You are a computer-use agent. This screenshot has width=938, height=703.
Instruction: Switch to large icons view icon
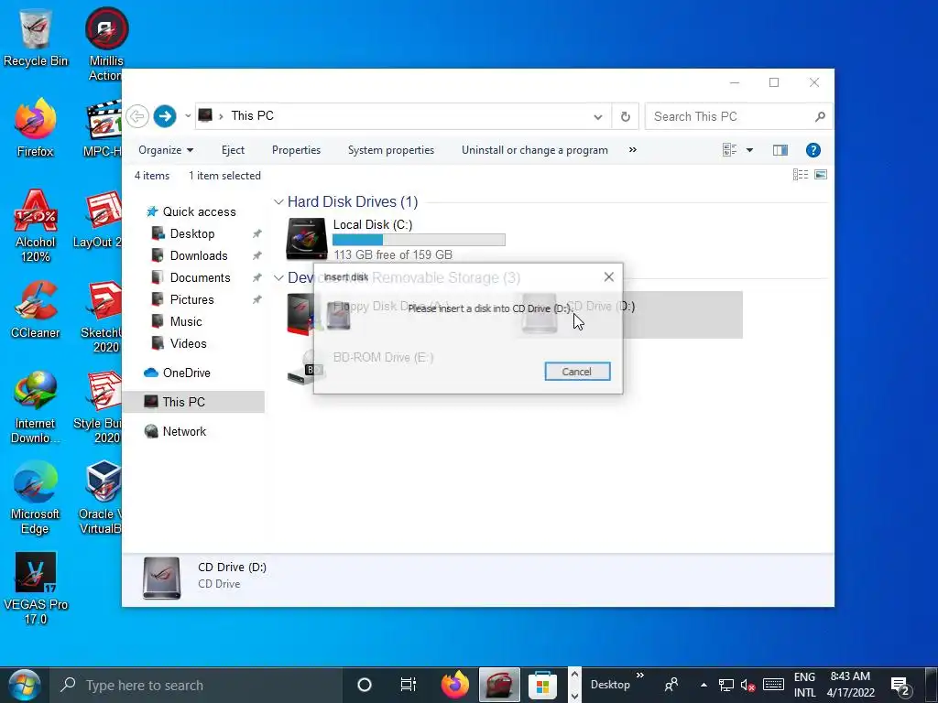click(821, 175)
